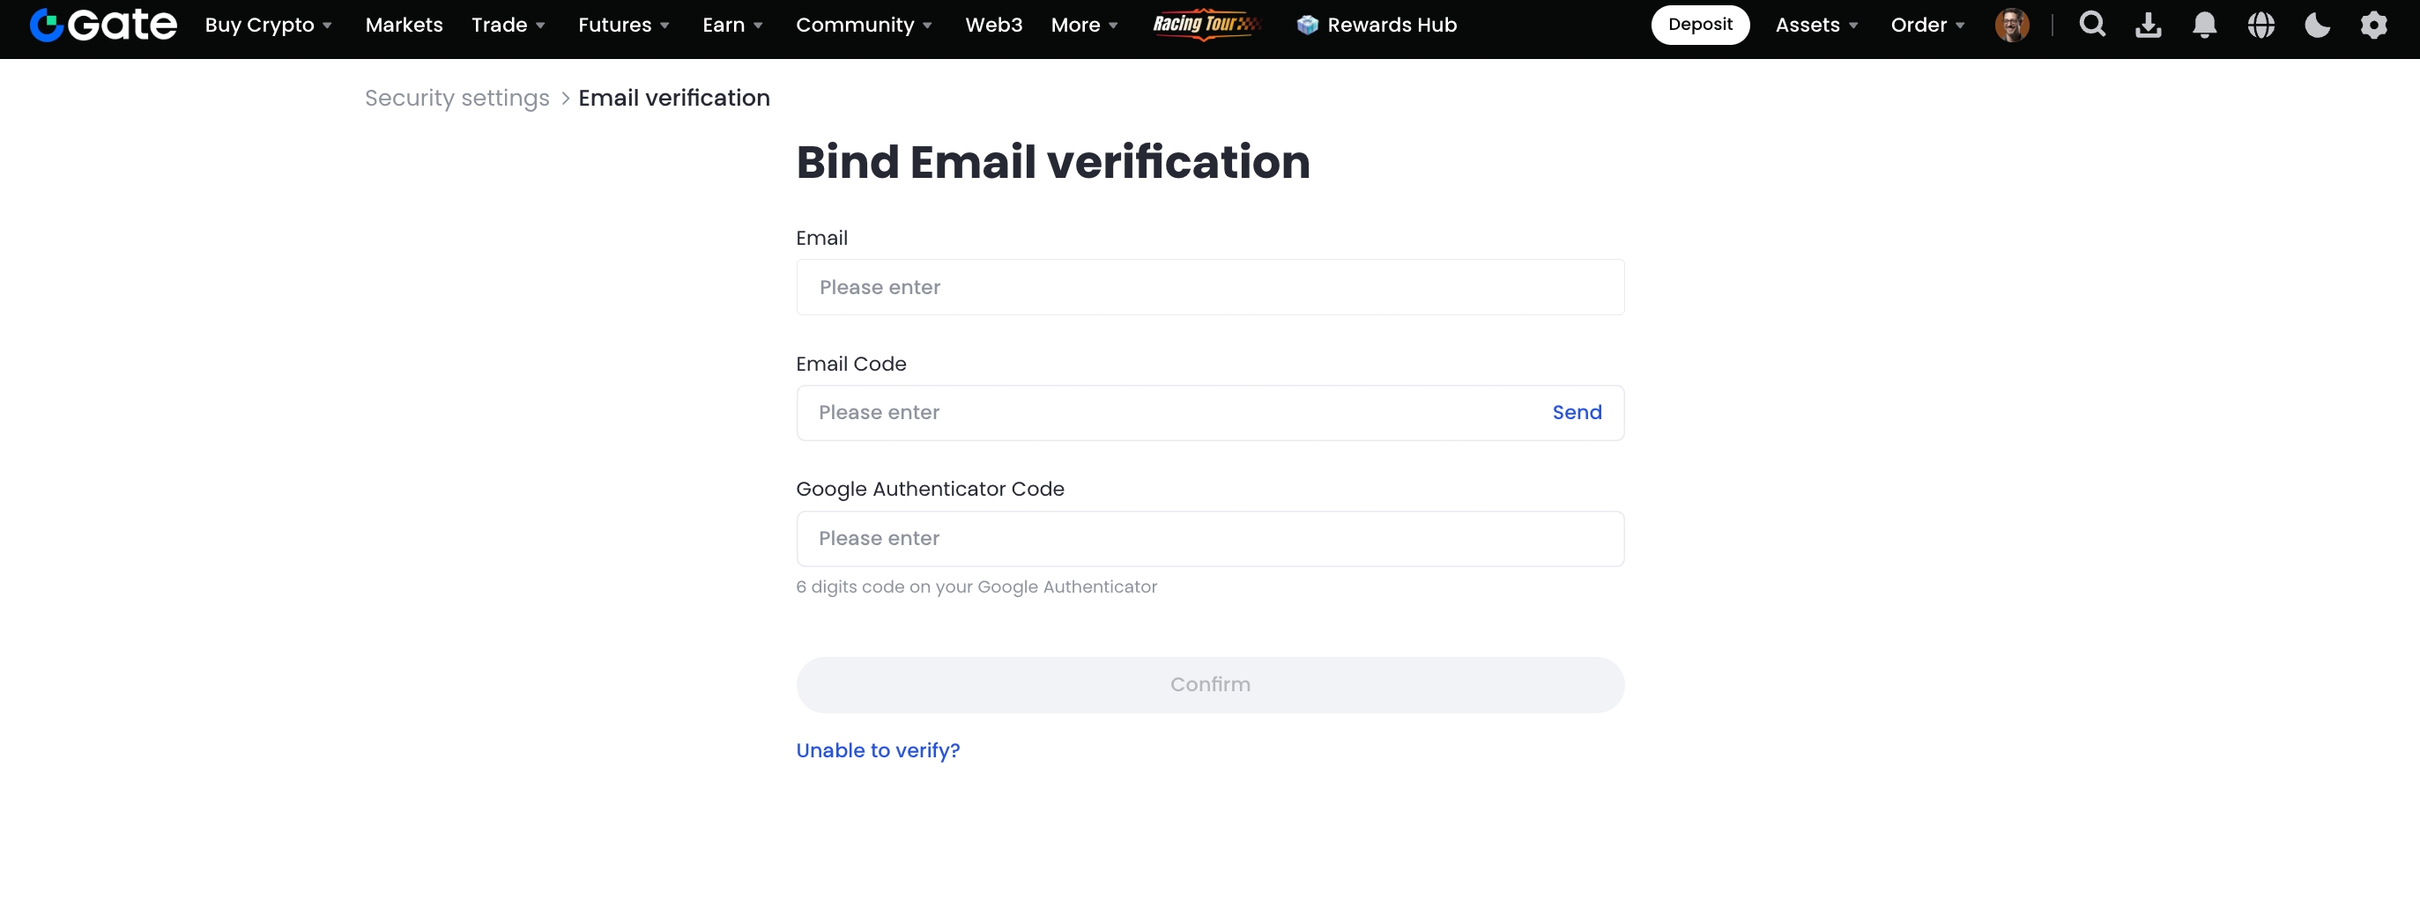
Task: Click the Unable to verify? link
Action: [878, 750]
